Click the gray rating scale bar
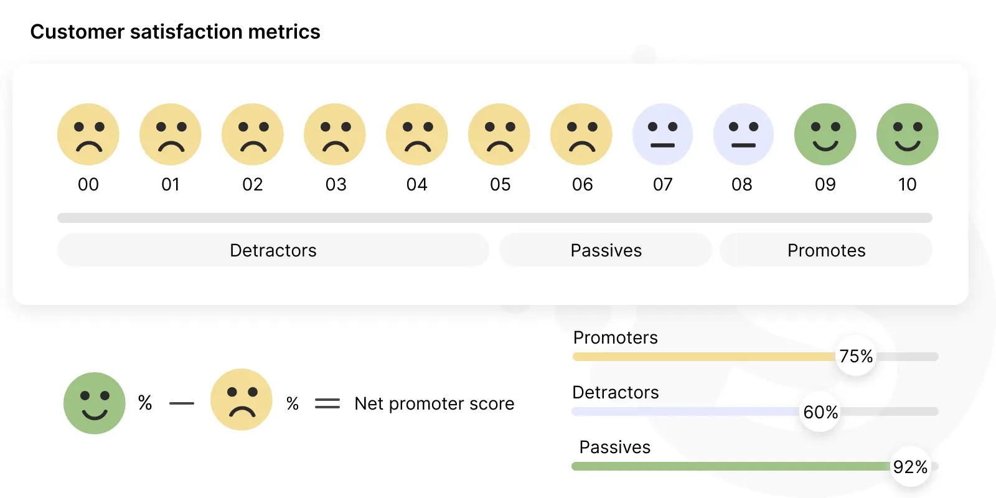Viewport: 996px width, 498px height. tap(495, 218)
